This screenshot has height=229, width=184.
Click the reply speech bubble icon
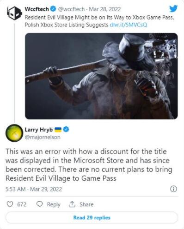click(x=39, y=204)
